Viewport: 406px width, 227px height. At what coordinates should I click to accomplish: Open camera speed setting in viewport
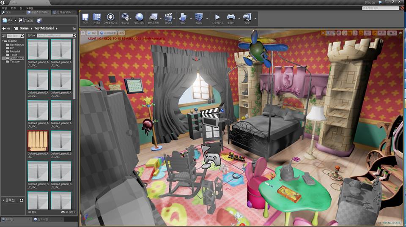click(x=392, y=33)
